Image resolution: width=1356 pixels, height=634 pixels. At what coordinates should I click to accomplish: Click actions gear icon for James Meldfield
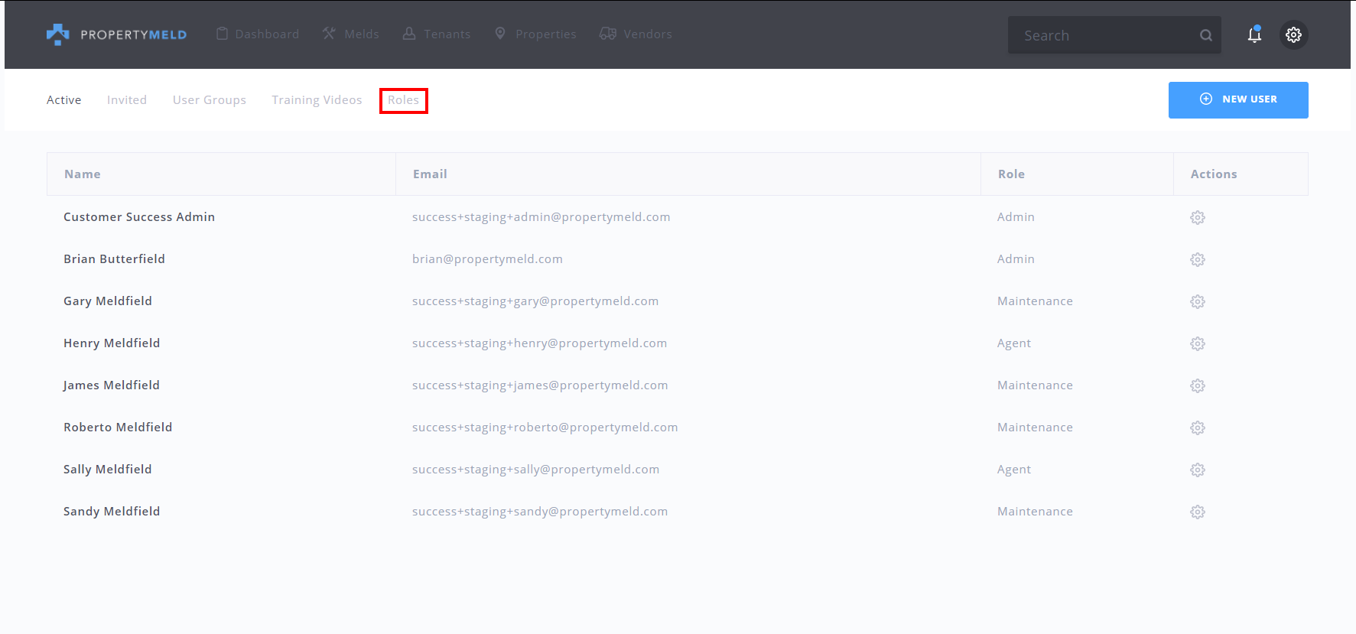pyautogui.click(x=1197, y=385)
